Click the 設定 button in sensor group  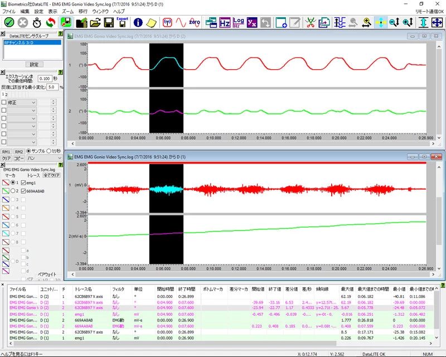click(x=34, y=64)
